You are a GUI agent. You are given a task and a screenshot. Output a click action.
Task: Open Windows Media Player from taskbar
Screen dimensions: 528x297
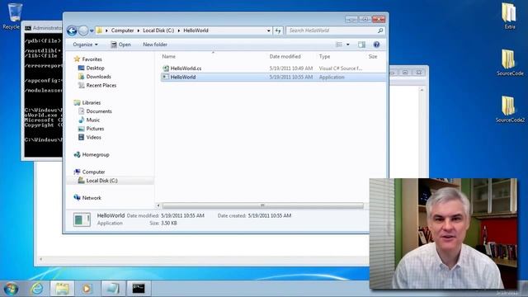point(87,289)
